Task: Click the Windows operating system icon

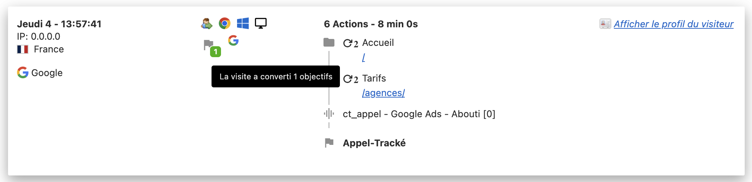Action: click(243, 24)
